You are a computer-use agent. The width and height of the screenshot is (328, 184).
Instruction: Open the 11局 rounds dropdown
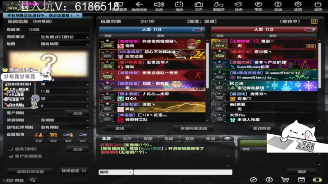tap(65, 91)
